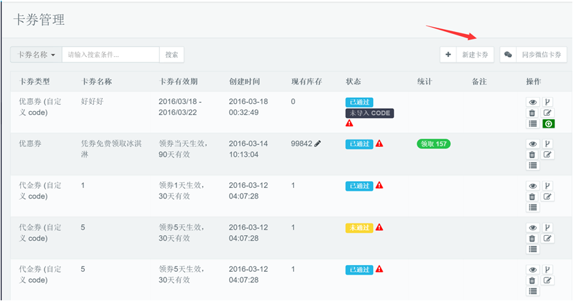The width and height of the screenshot is (573, 301).
Task: Click the 状态 column header
Action: click(354, 82)
